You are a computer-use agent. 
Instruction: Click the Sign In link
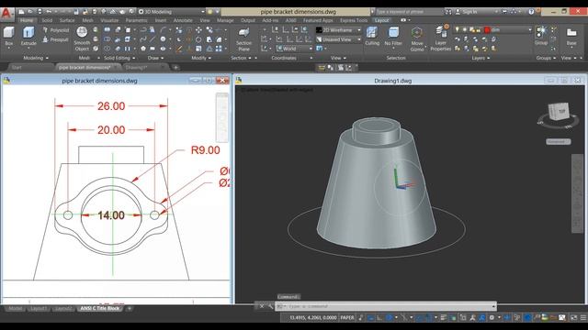(x=469, y=12)
